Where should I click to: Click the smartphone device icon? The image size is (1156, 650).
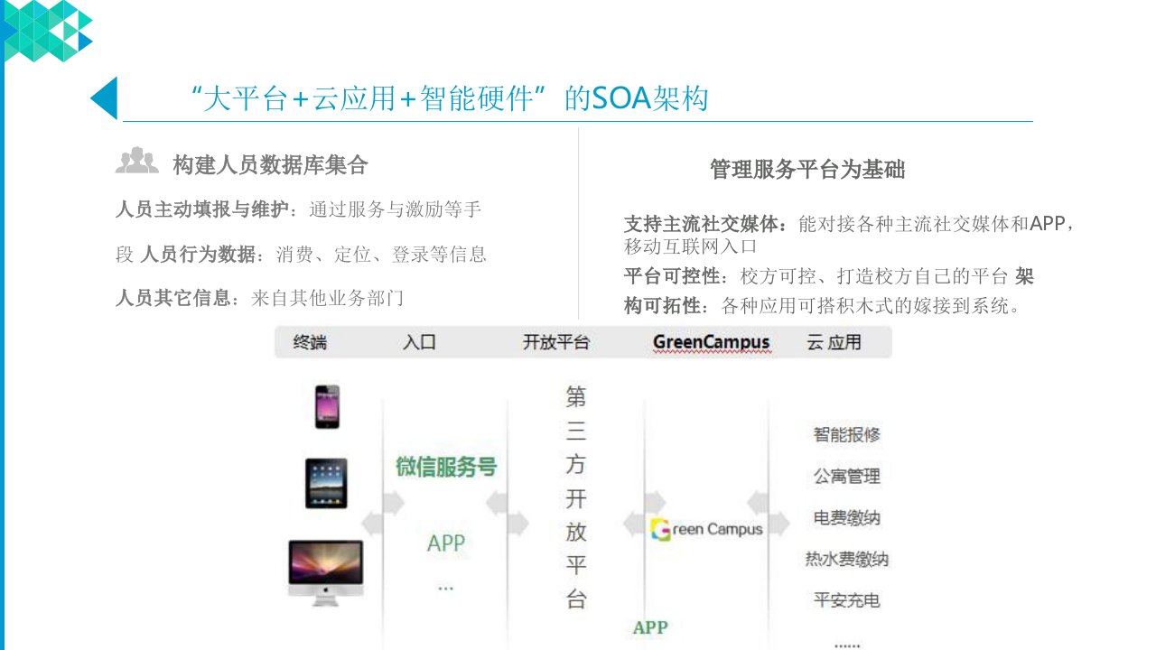(x=327, y=406)
